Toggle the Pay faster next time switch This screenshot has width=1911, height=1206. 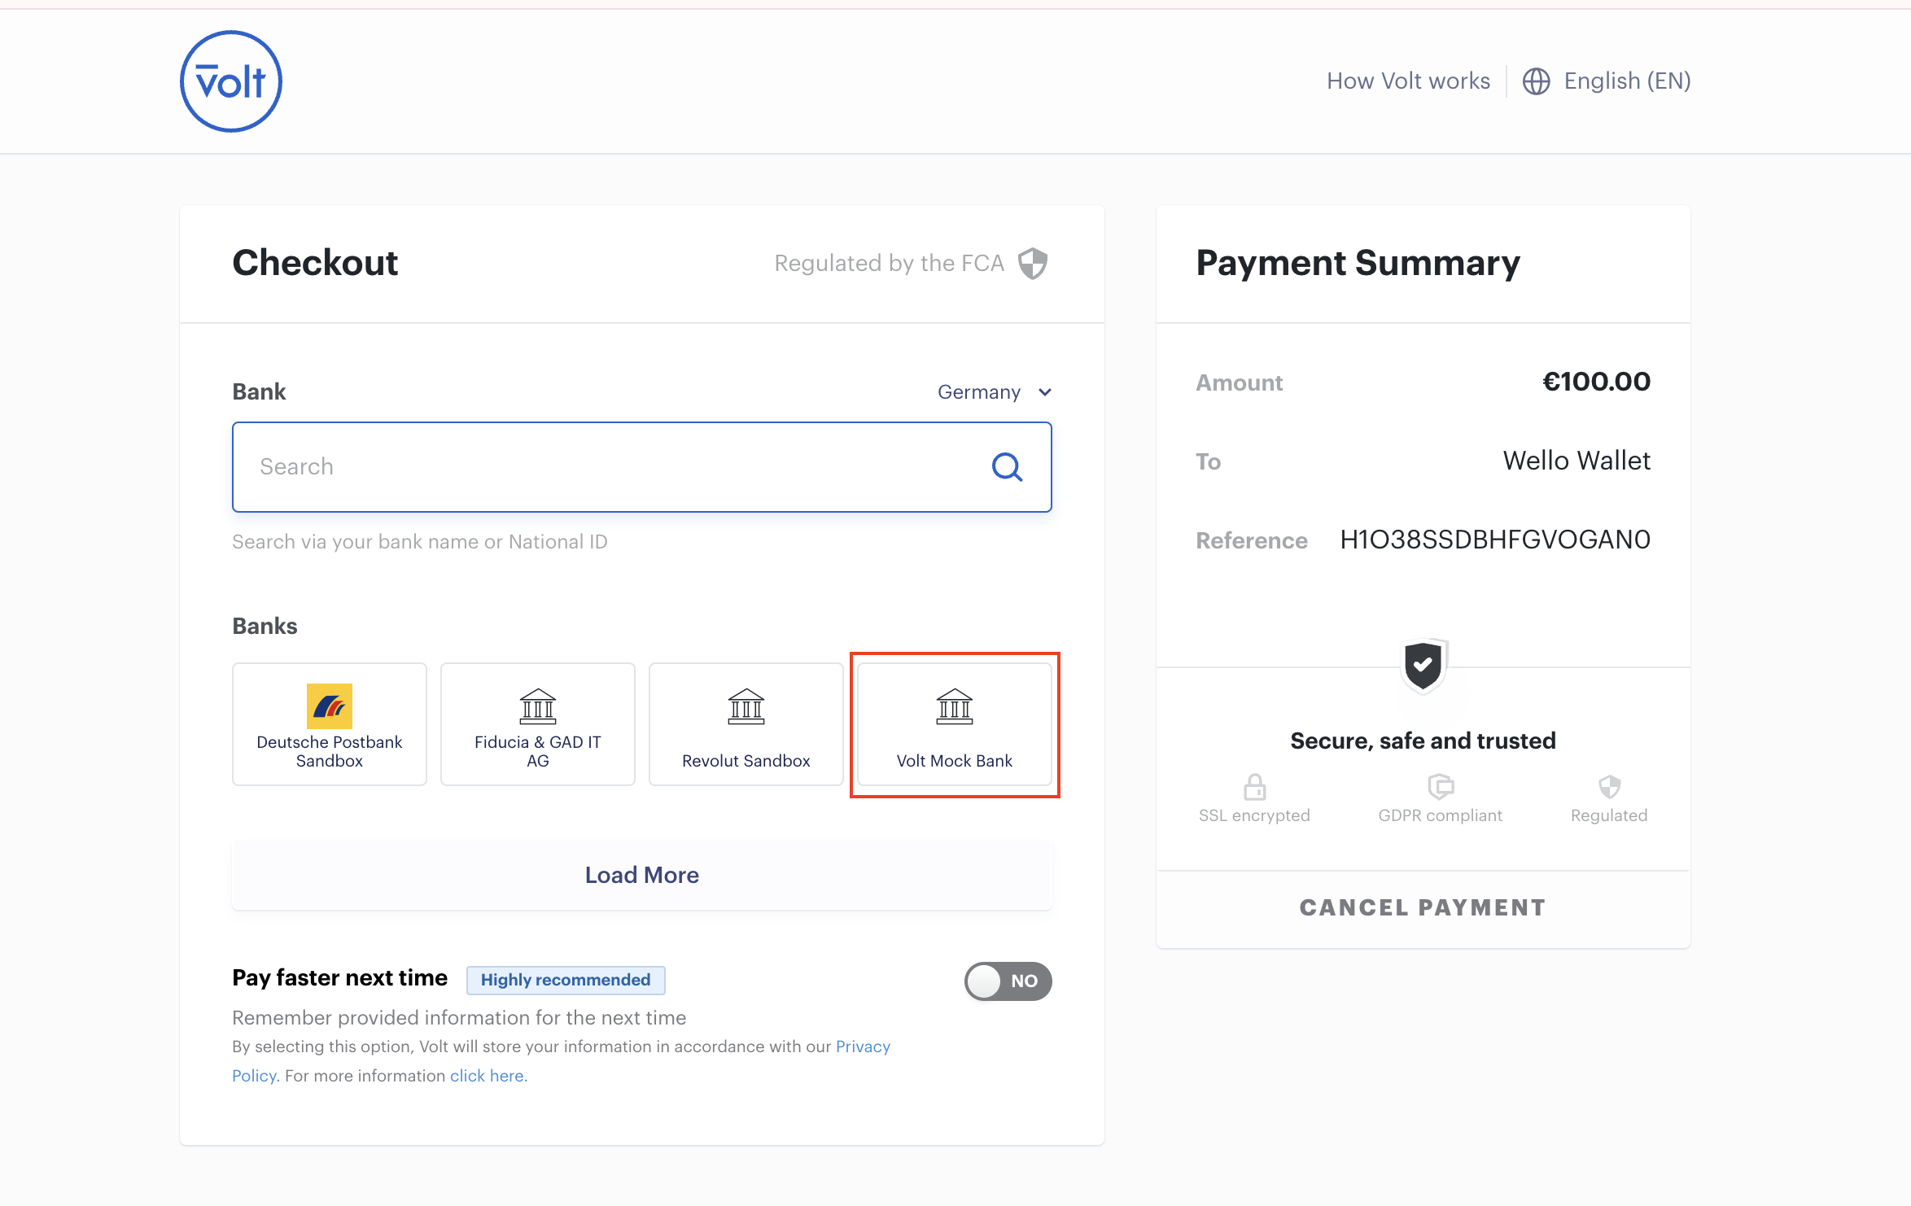pos(1008,981)
